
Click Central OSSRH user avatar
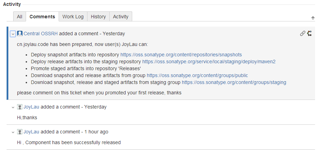20,34
